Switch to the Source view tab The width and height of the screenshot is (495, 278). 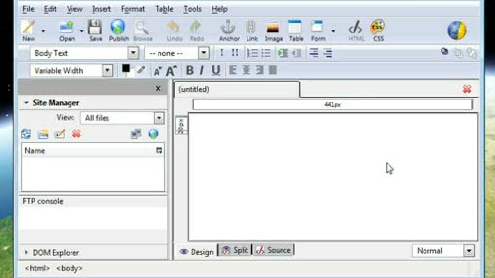click(273, 250)
